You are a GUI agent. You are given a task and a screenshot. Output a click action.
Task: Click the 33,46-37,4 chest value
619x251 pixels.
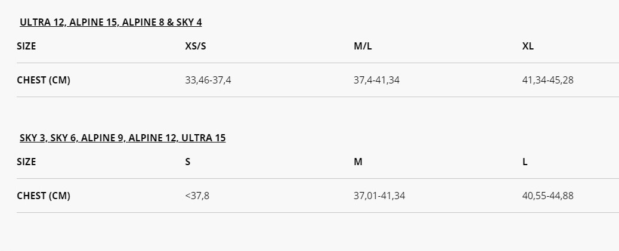208,80
